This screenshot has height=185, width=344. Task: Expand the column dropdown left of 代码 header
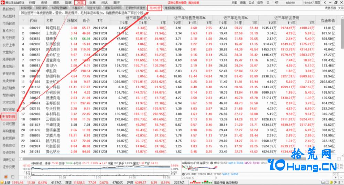[x=23, y=20]
